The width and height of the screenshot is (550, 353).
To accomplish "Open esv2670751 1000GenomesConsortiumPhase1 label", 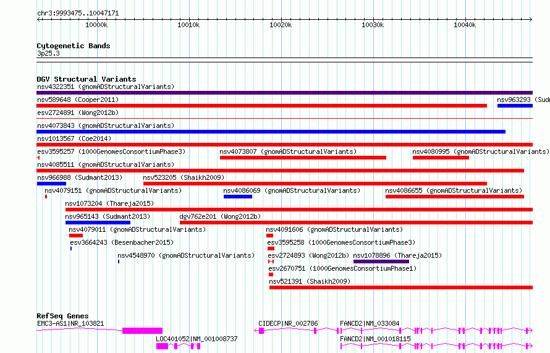I will (x=342, y=268).
